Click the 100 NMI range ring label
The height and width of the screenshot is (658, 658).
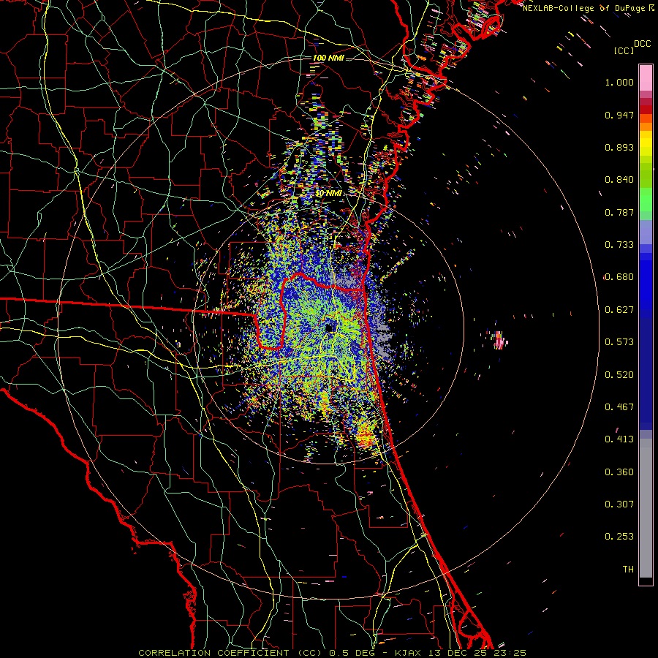328,58
